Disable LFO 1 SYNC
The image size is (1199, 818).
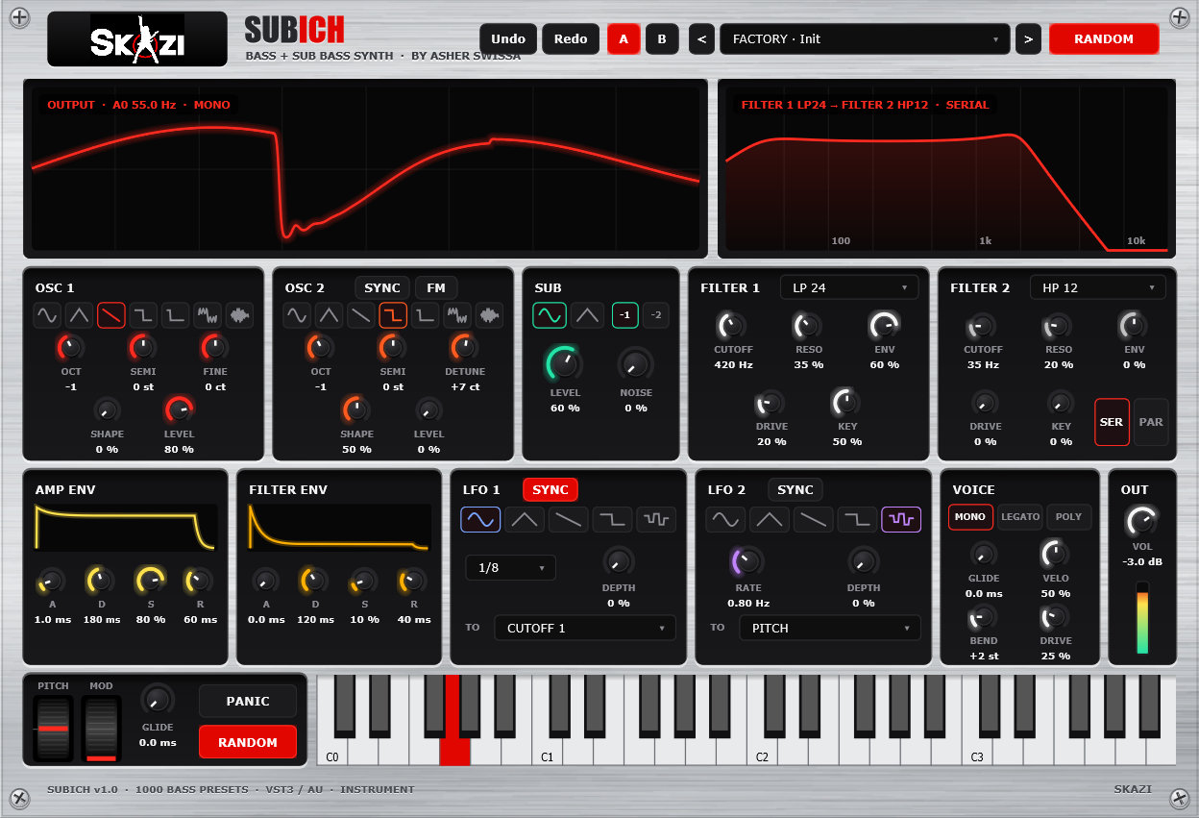(551, 489)
